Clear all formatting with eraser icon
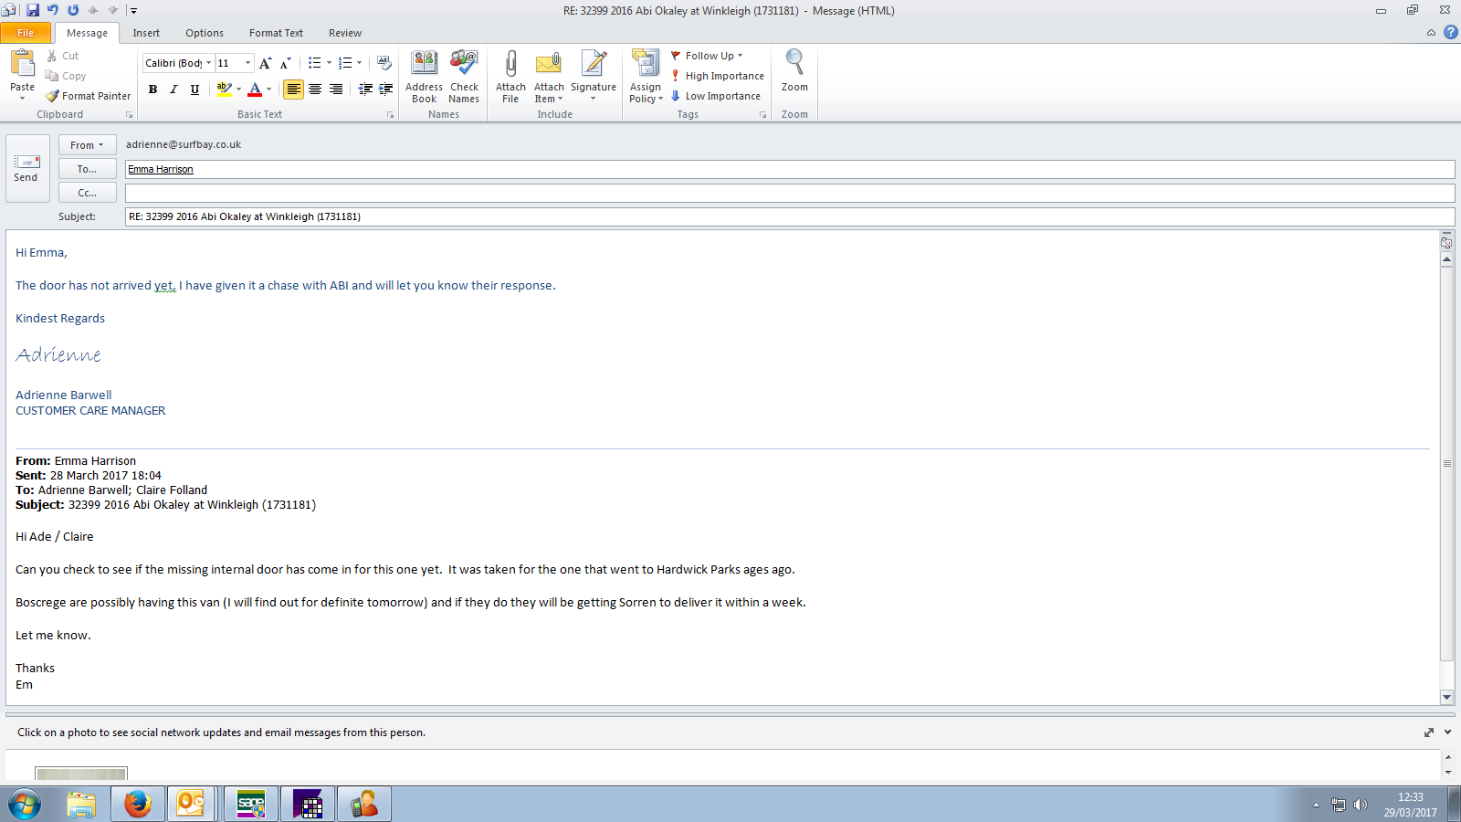This screenshot has width=1461, height=822. click(x=384, y=63)
